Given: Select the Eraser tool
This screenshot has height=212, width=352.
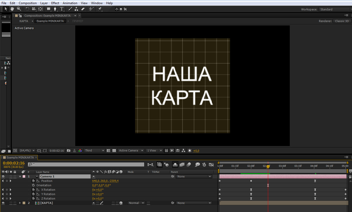Looking at the screenshot, I should click(x=83, y=9).
